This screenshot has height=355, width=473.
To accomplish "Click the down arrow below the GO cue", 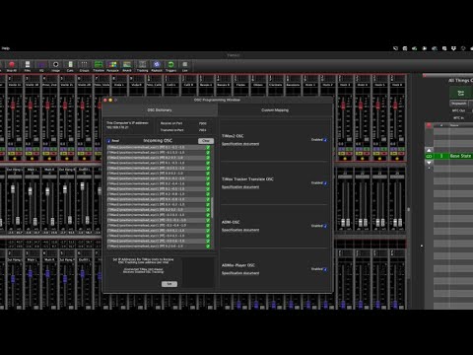I will click(429, 163).
